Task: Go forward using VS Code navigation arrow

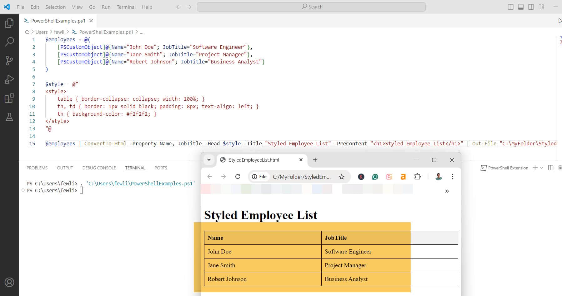Action: tap(189, 7)
